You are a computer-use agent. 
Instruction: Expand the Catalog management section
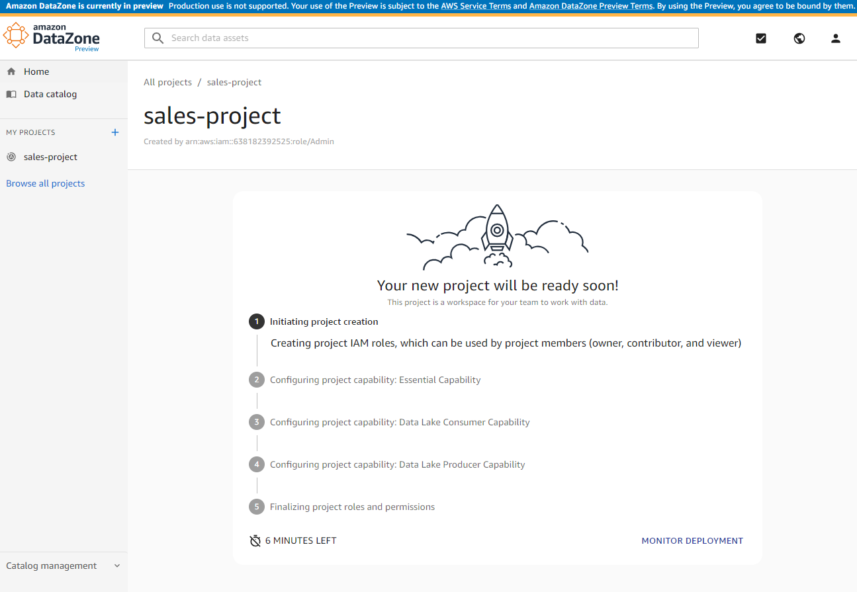117,566
